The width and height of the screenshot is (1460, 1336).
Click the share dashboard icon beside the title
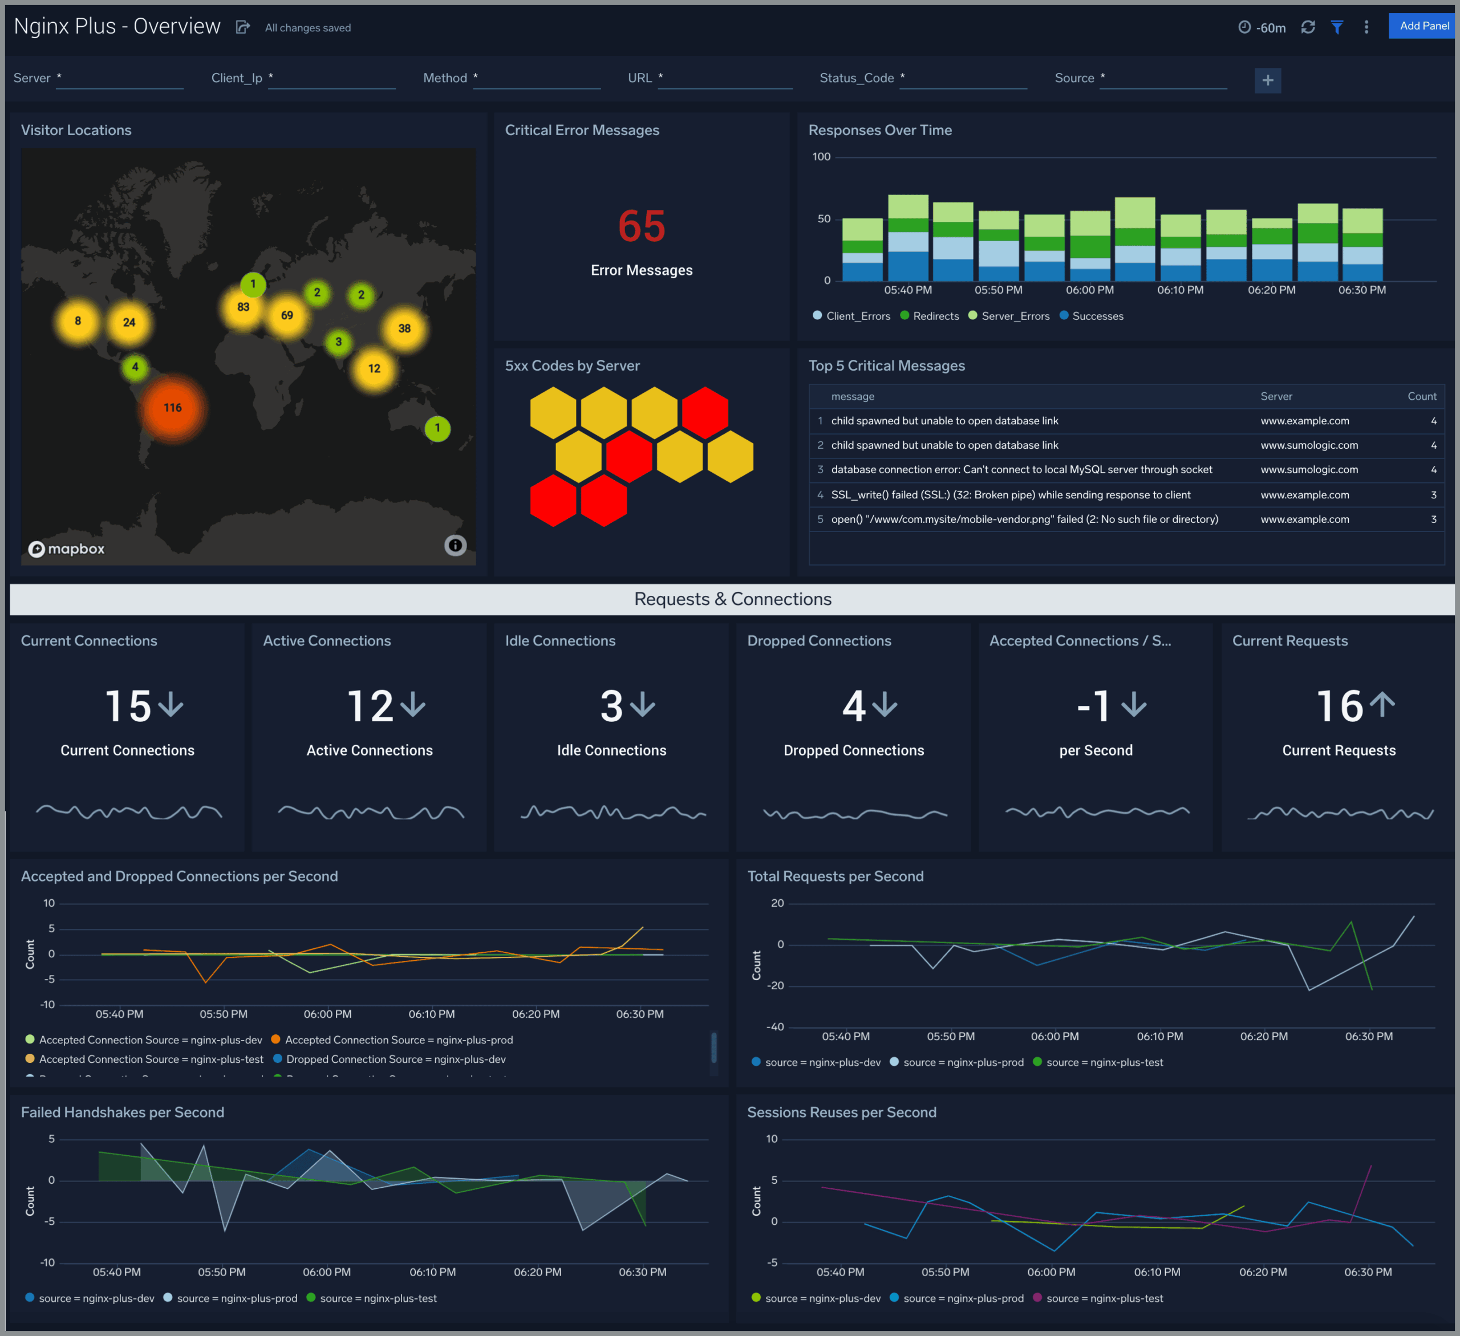point(242,27)
